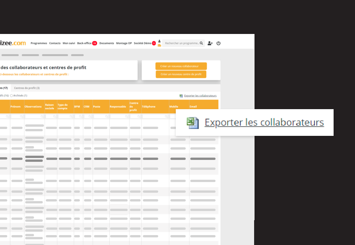Click Créer un nouveau centre de profit button

click(181, 74)
